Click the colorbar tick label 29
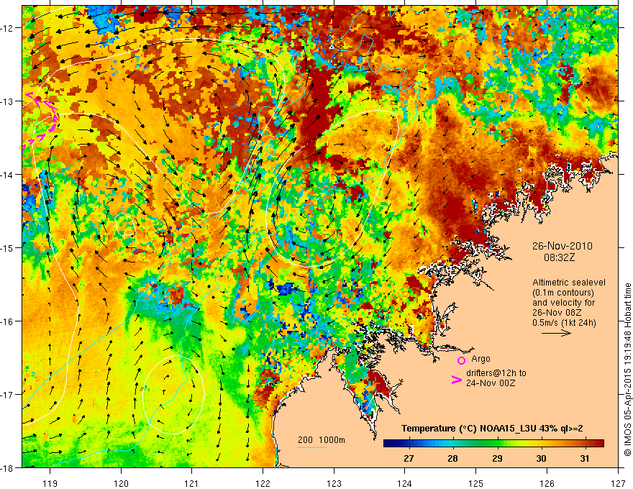Image resolution: width=633 pixels, height=489 pixels. pyautogui.click(x=497, y=459)
